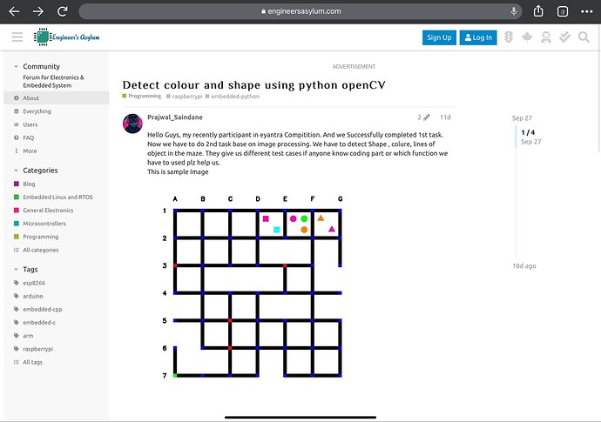
Task: Click the engineersasylum.com address bar
Action: 300,11
